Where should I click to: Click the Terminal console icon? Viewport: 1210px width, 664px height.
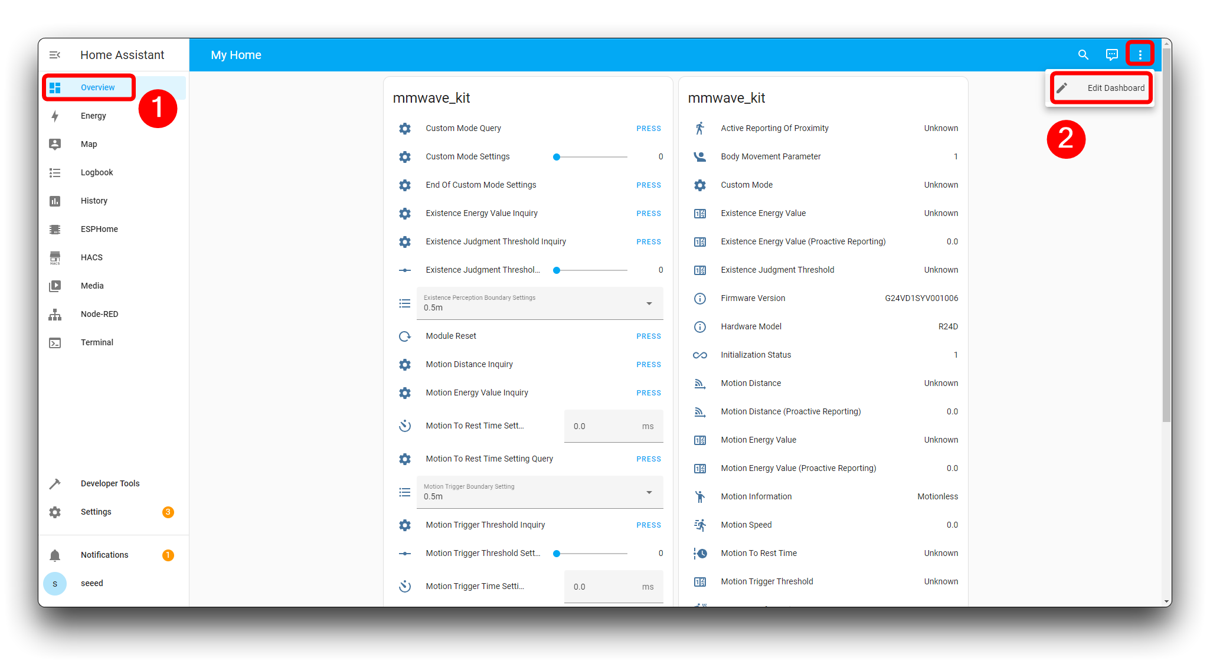tap(55, 342)
